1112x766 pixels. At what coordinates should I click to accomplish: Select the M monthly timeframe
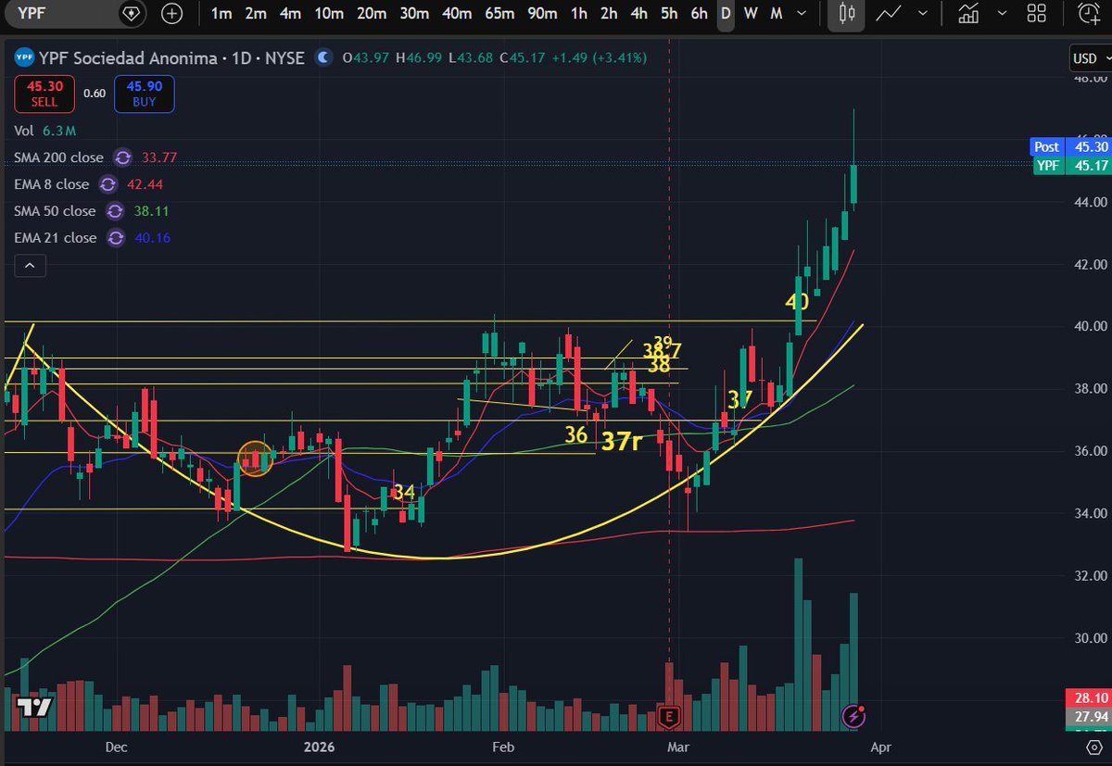777,14
